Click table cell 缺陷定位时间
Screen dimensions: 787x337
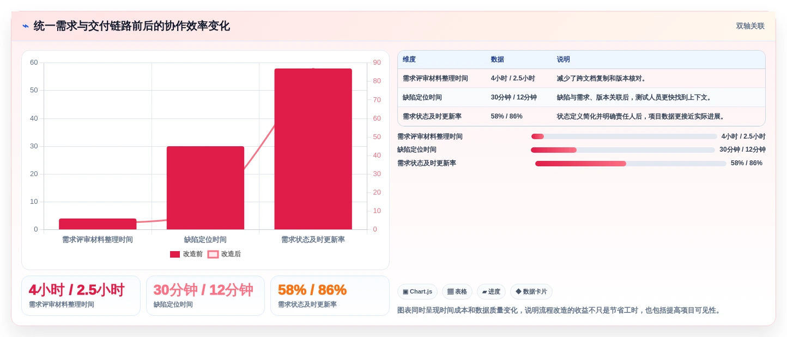click(x=422, y=97)
